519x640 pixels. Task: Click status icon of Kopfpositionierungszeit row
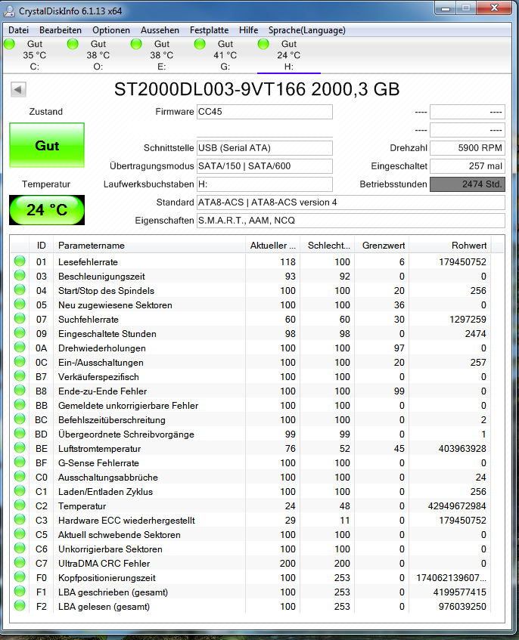pyautogui.click(x=20, y=577)
